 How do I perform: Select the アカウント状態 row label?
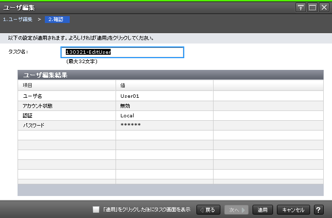(38, 106)
